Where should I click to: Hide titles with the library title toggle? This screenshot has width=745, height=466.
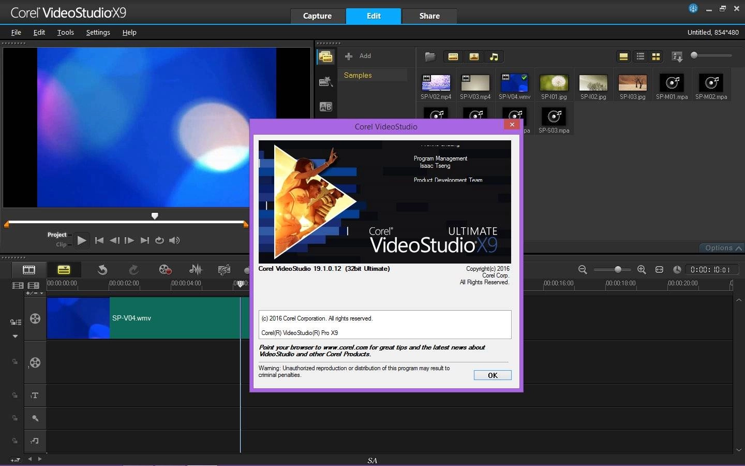pos(623,57)
